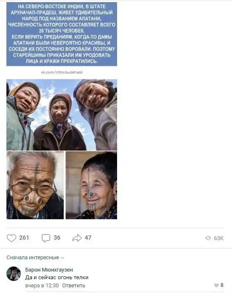Like the post with heart icon

coord(11,238)
